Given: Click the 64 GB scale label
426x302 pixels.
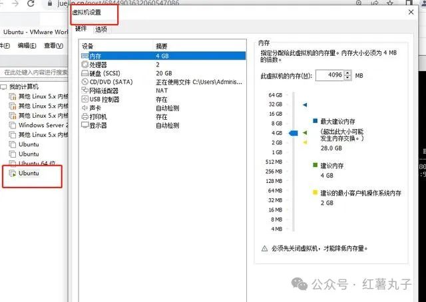Looking at the screenshot, I should tap(275, 95).
